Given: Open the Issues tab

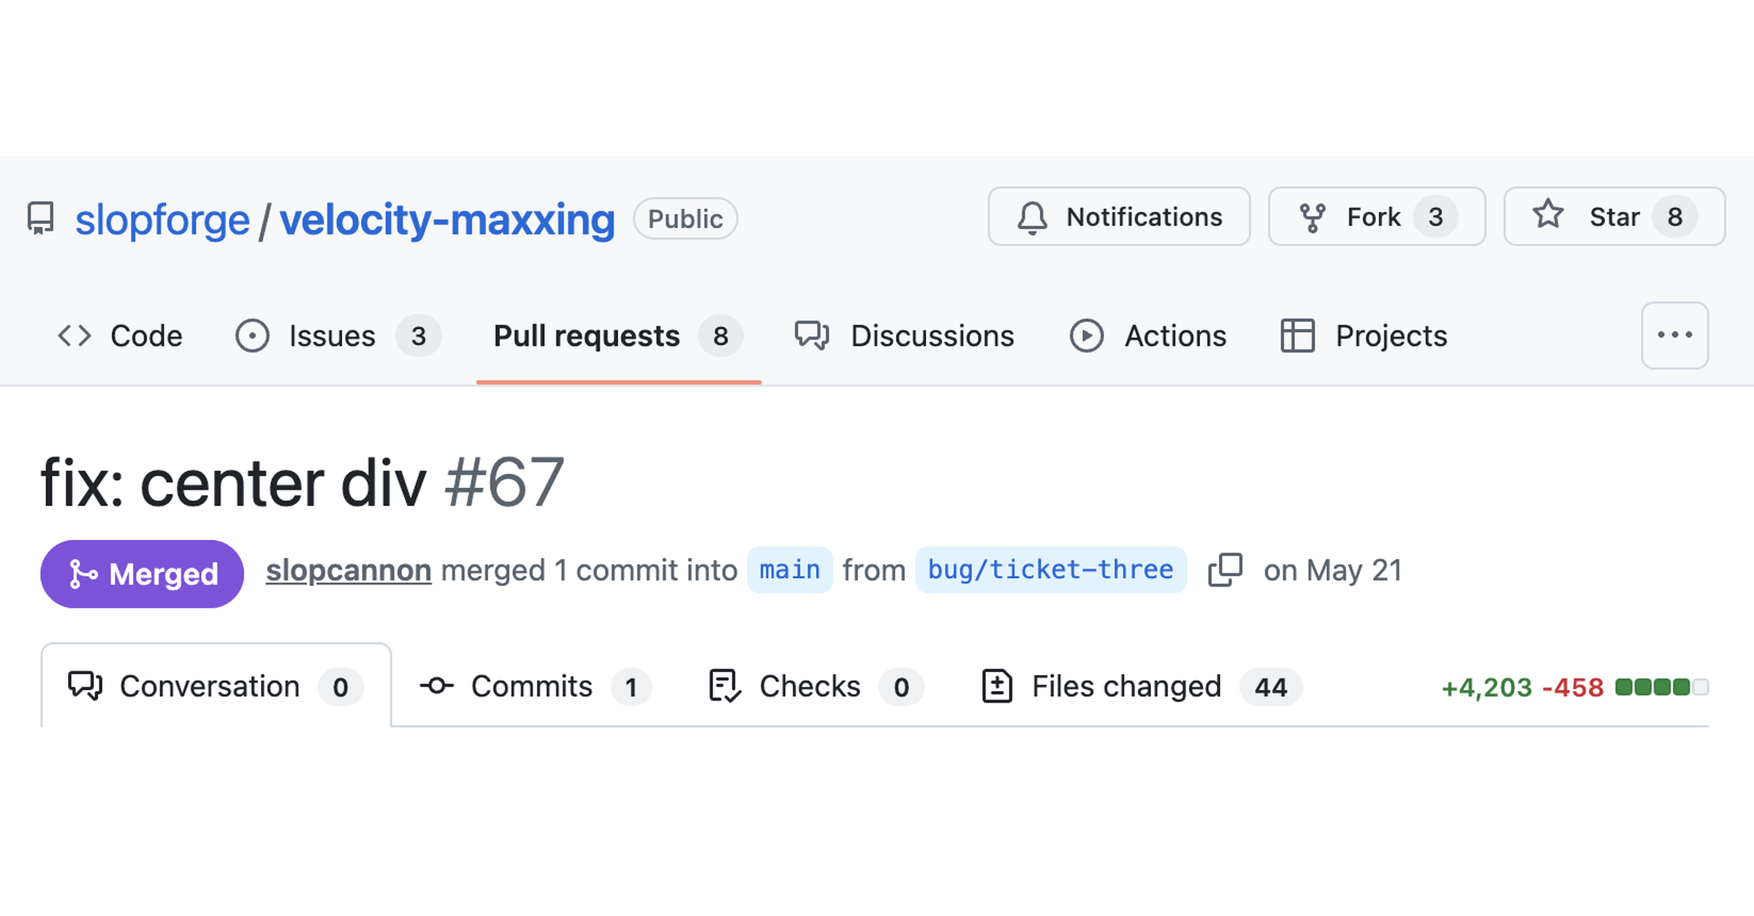Looking at the screenshot, I should (x=339, y=336).
